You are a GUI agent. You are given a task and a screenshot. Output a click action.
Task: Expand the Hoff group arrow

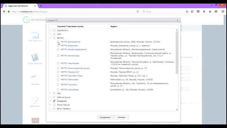point(50,34)
